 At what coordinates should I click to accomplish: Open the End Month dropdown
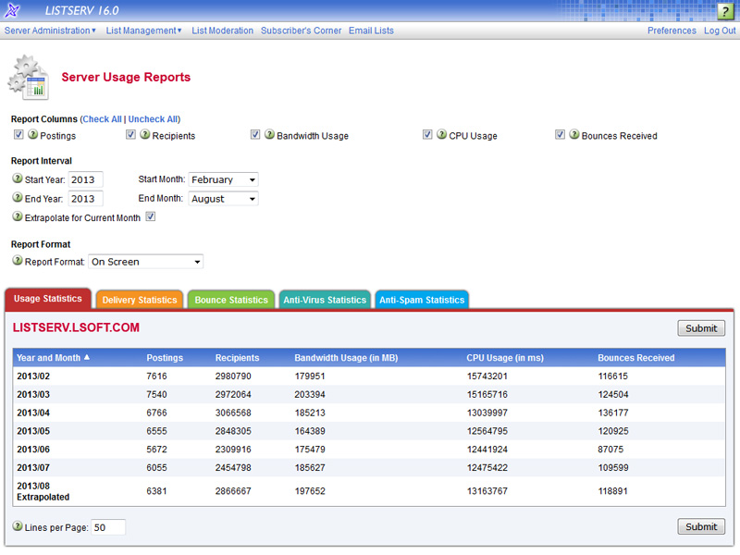tap(223, 199)
